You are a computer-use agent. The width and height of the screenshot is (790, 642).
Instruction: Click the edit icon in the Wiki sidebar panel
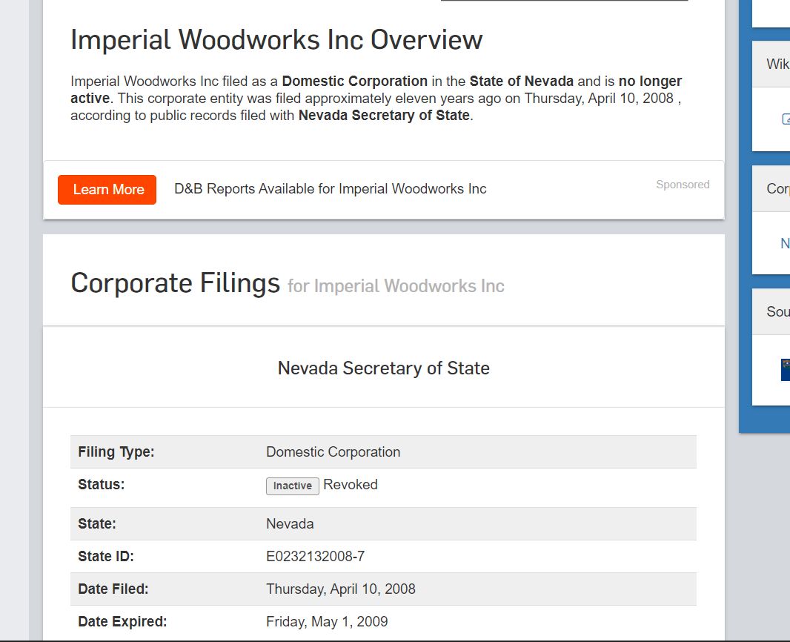[786, 119]
